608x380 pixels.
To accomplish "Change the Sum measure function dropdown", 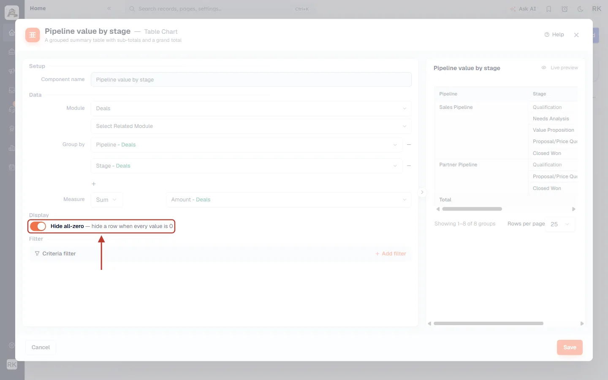I will click(x=107, y=200).
